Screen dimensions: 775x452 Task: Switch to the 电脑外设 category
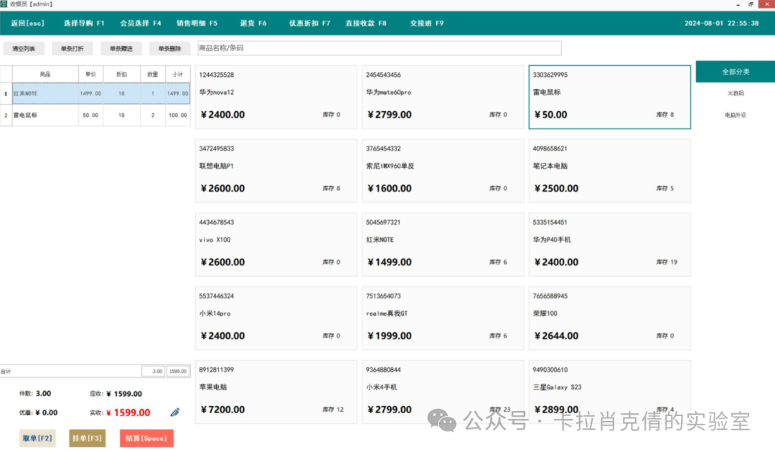pos(736,115)
